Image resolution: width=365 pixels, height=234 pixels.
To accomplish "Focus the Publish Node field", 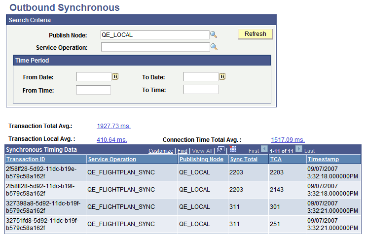I will coord(155,35).
